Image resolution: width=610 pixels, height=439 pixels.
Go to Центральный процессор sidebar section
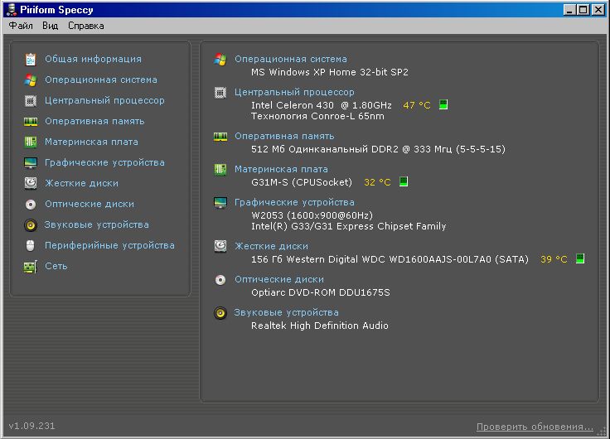pyautogui.click(x=104, y=100)
